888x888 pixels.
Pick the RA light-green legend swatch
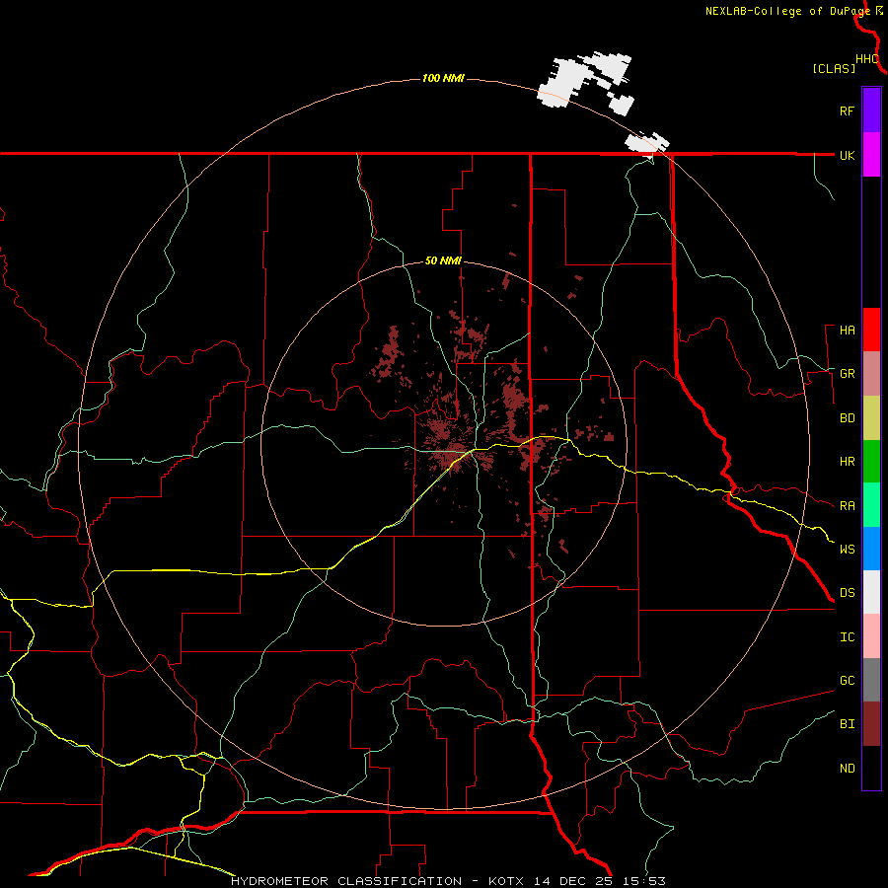(x=871, y=505)
